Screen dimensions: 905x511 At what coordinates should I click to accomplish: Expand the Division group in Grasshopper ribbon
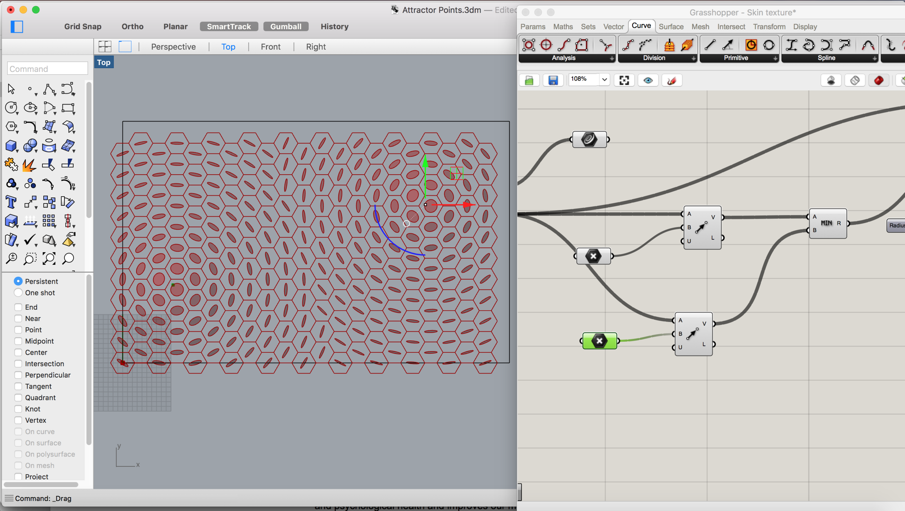click(x=693, y=58)
